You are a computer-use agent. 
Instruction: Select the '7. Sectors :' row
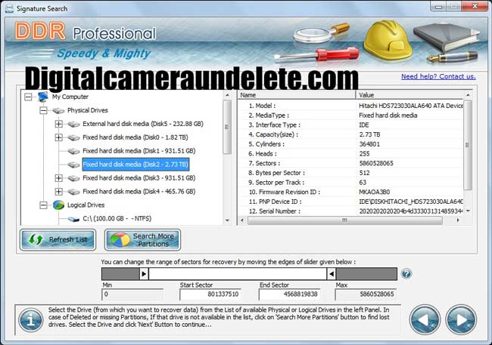pyautogui.click(x=350, y=163)
